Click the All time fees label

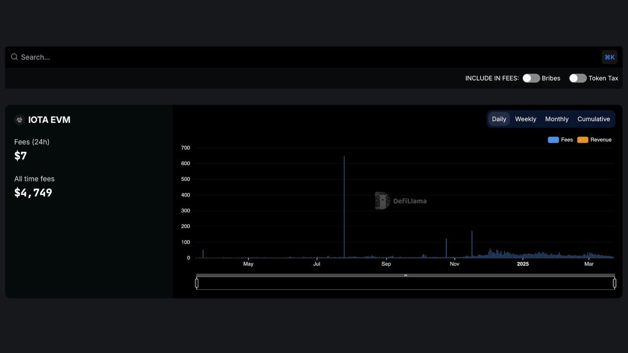[x=34, y=179]
